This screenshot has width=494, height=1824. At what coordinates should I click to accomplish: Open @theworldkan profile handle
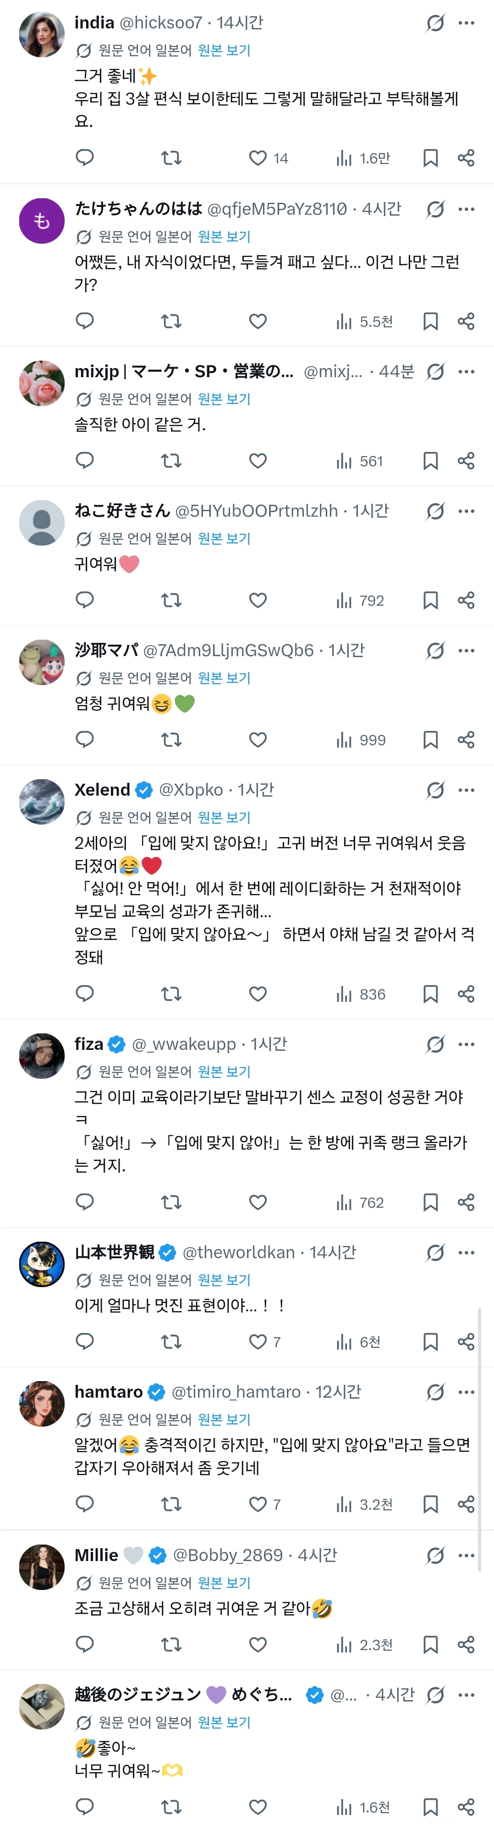[x=238, y=1253]
